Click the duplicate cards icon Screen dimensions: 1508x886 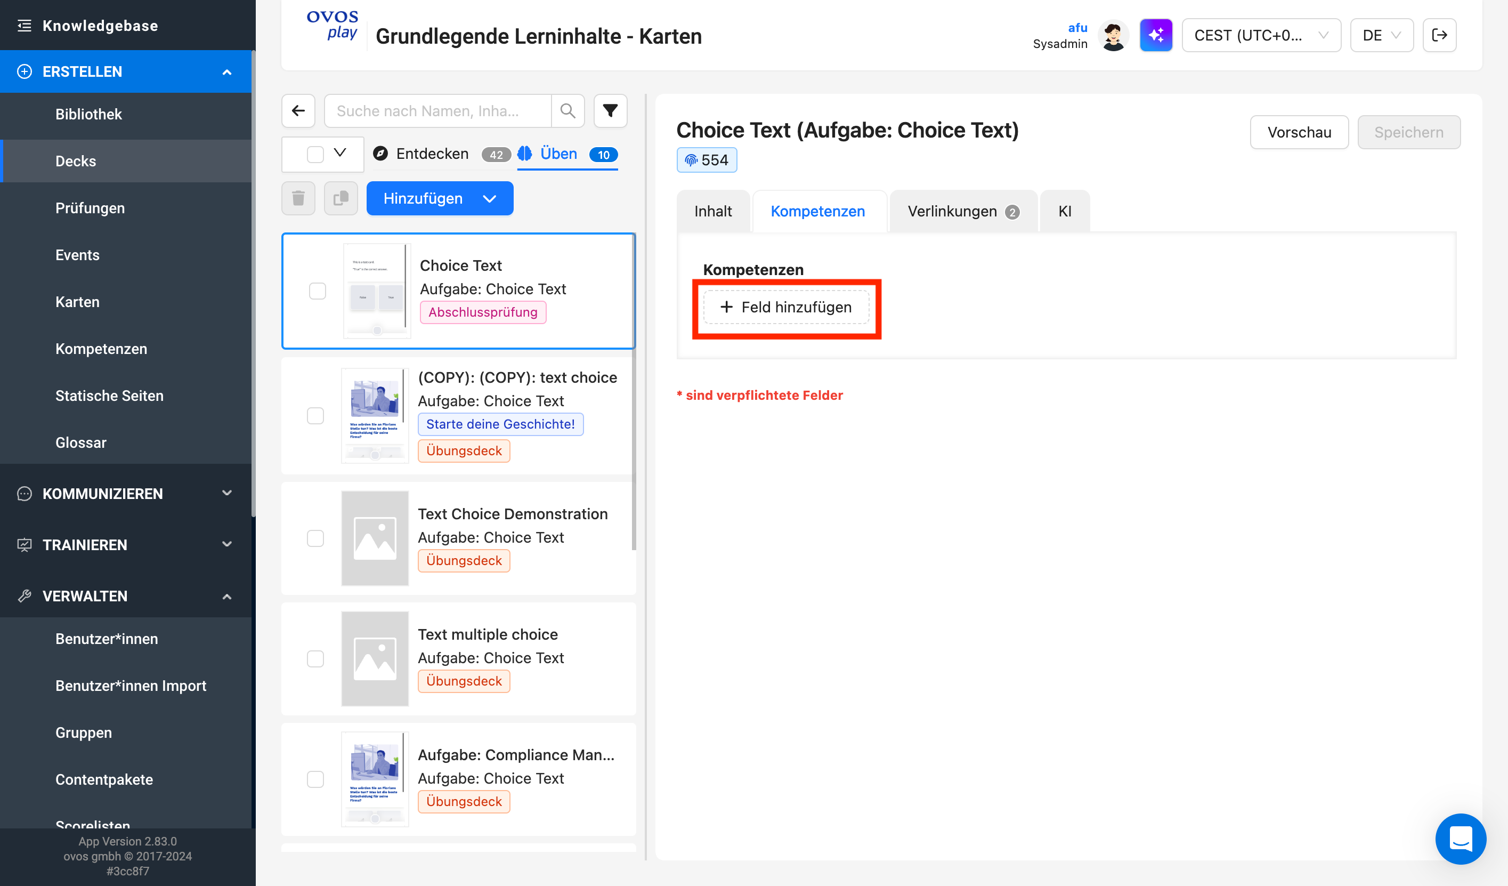point(341,198)
